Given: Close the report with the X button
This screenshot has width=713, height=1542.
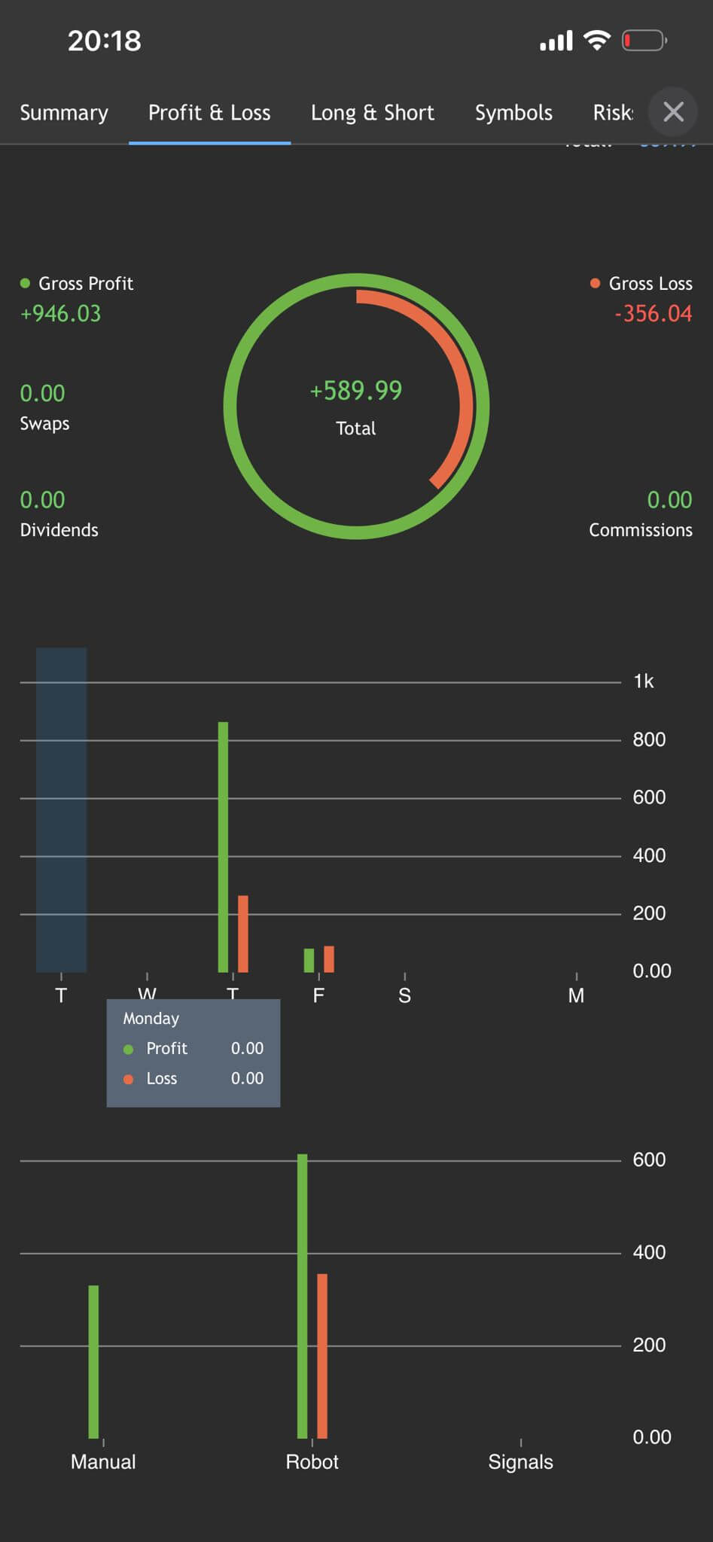Looking at the screenshot, I should point(673,112).
